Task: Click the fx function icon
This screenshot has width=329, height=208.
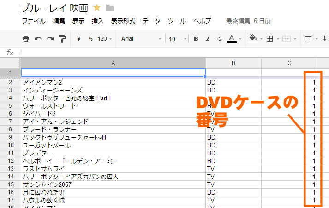Action: (x=10, y=52)
